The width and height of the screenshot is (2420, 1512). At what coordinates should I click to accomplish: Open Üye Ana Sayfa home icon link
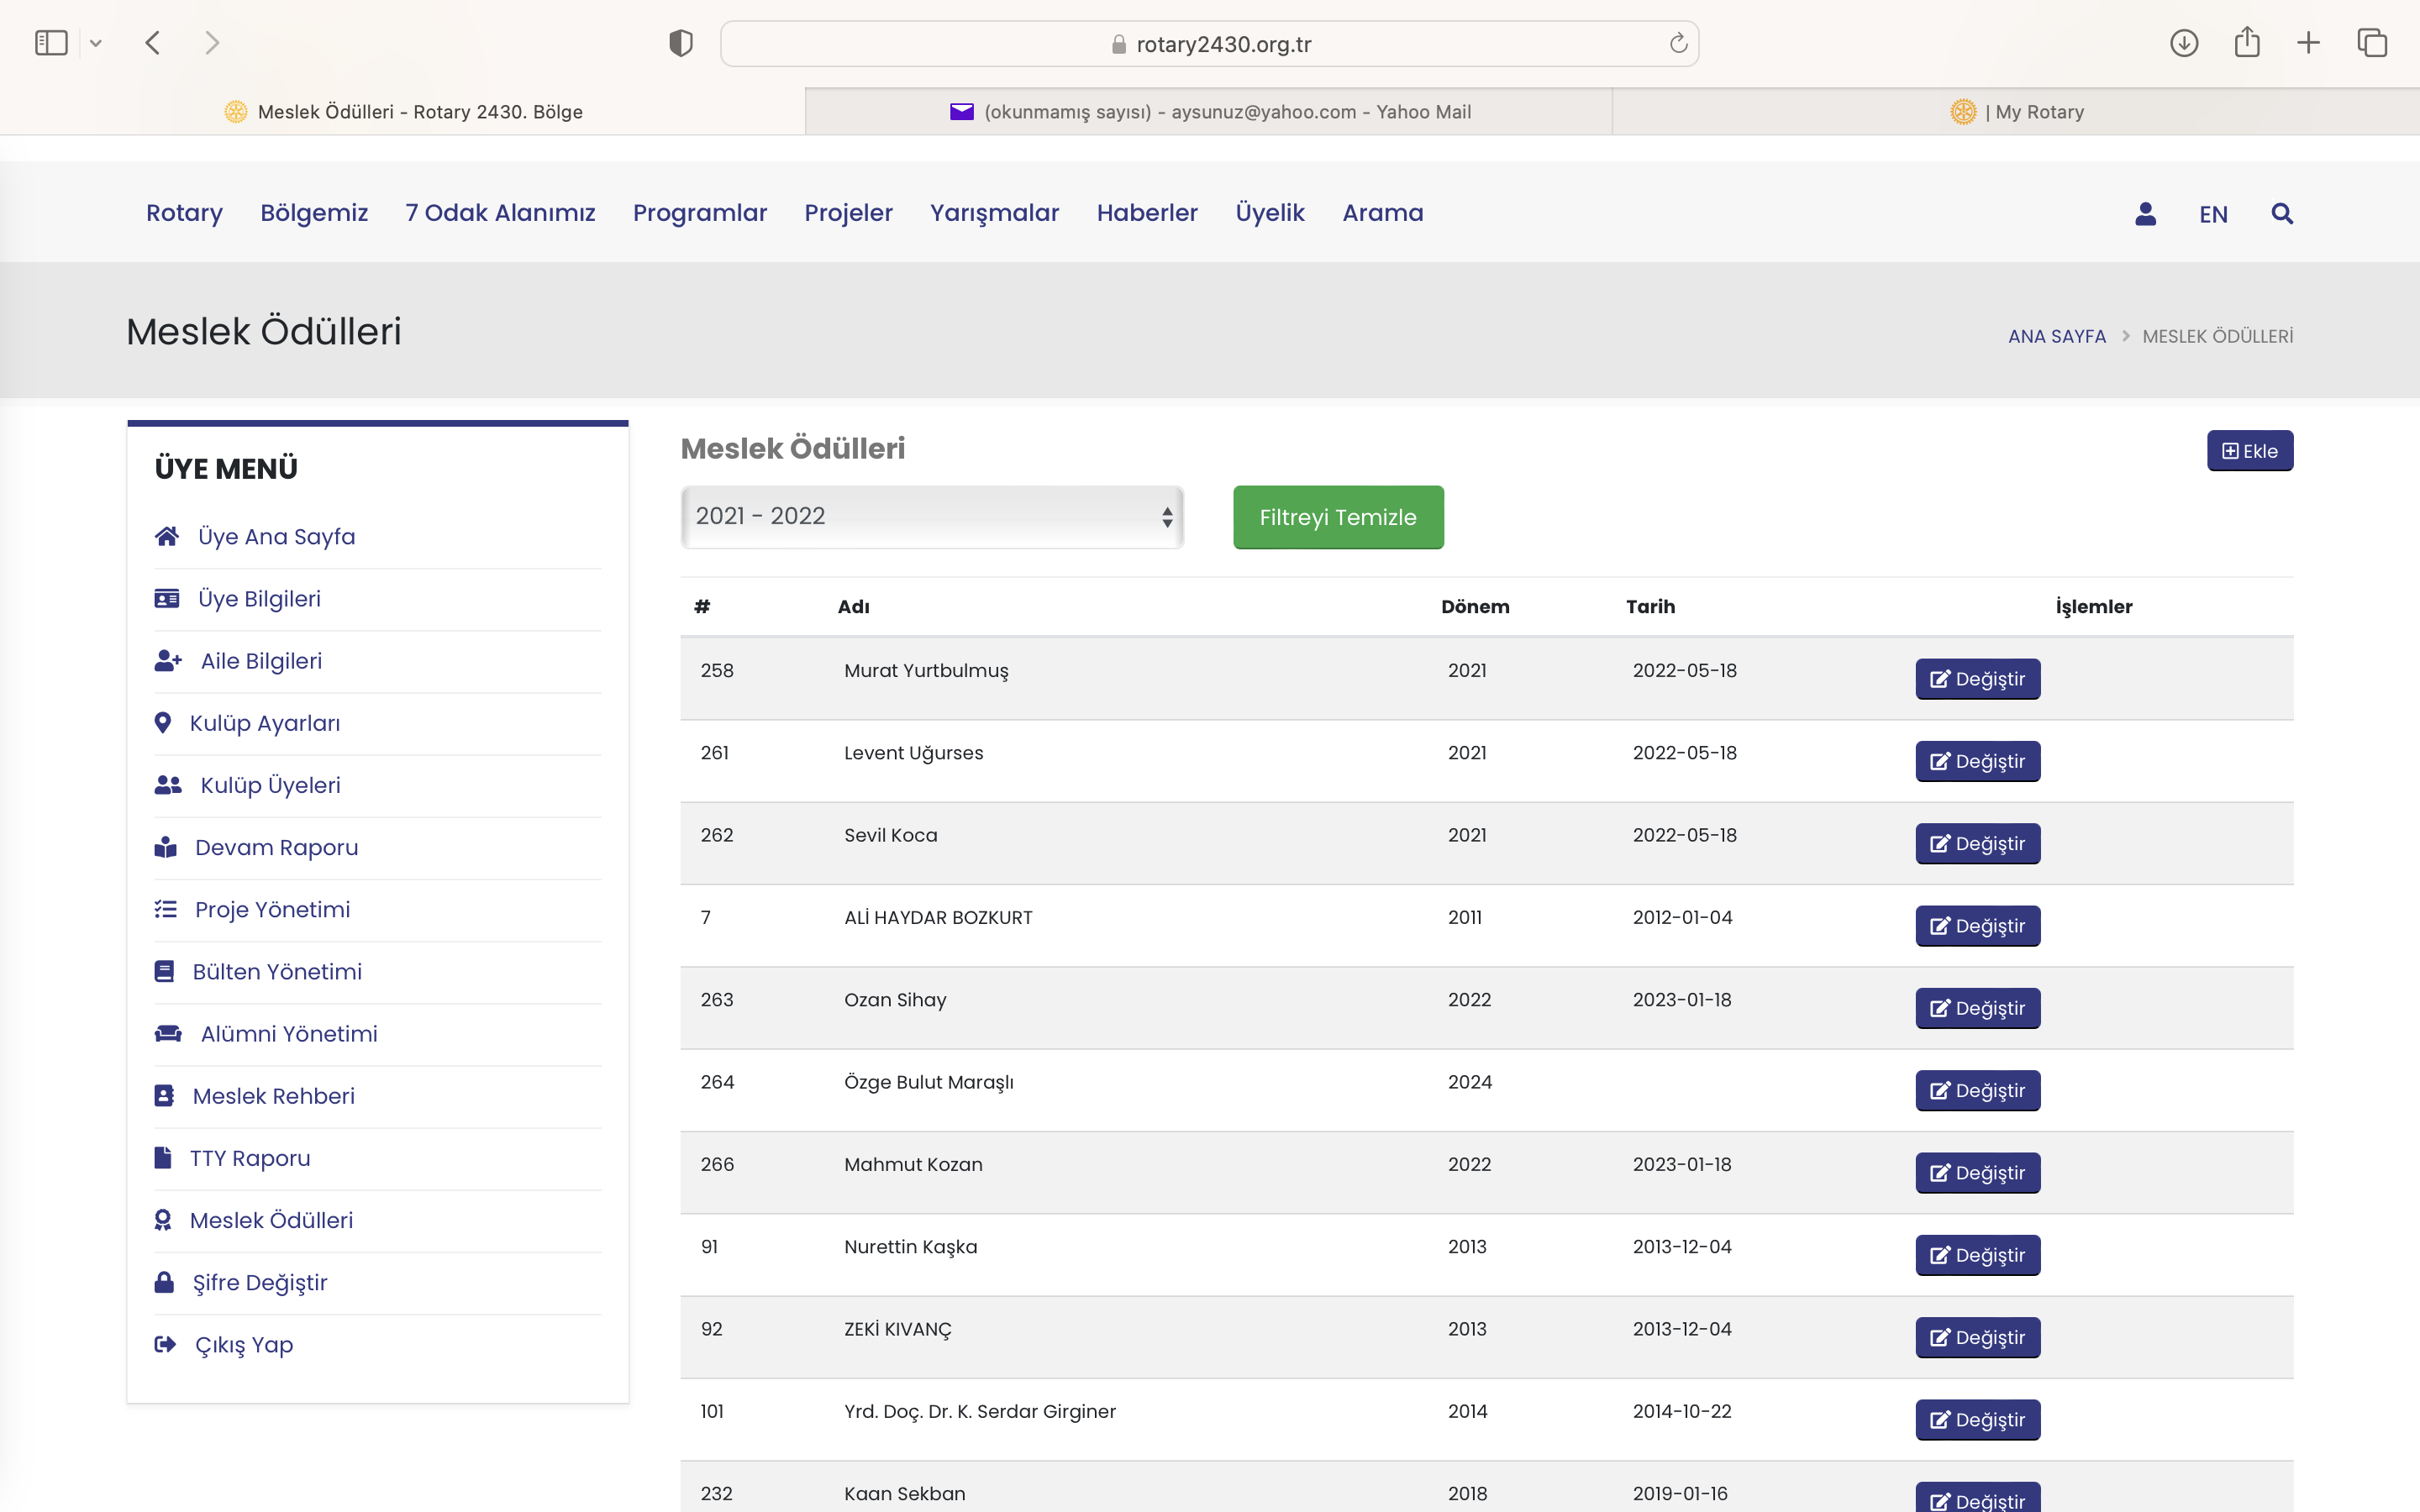[x=167, y=537]
